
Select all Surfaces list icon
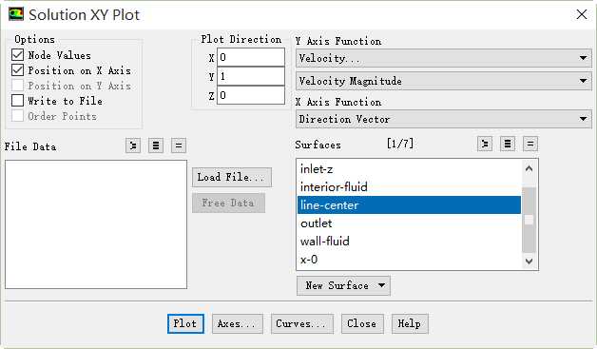[508, 144]
